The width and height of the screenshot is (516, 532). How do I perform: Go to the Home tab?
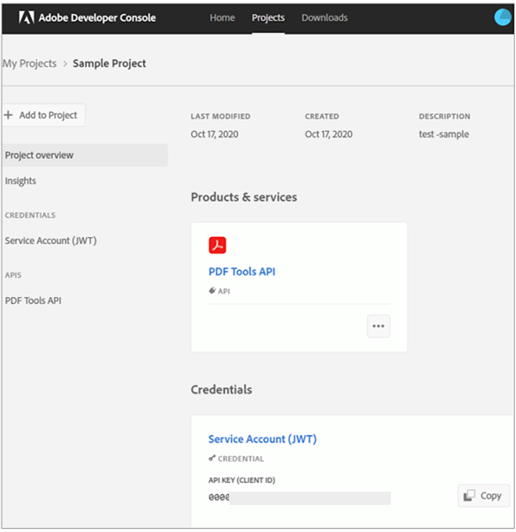[x=222, y=17]
